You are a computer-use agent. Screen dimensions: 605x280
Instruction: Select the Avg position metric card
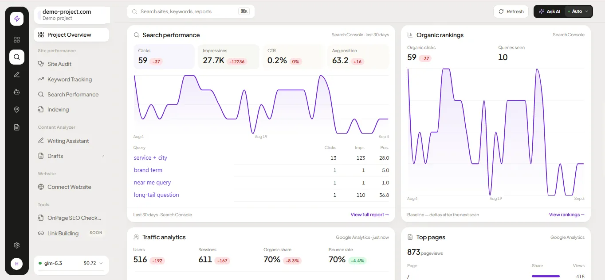(x=358, y=57)
